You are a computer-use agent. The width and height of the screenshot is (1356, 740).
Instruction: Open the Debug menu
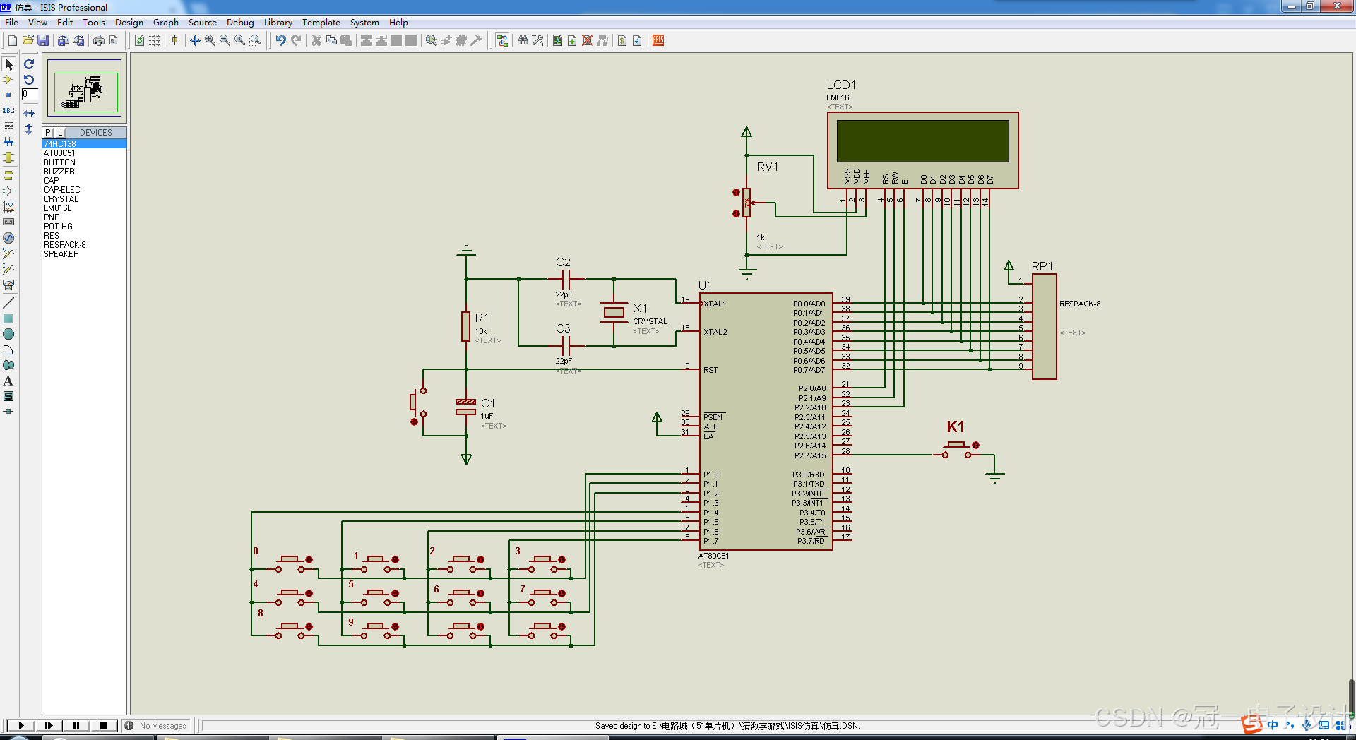[240, 23]
